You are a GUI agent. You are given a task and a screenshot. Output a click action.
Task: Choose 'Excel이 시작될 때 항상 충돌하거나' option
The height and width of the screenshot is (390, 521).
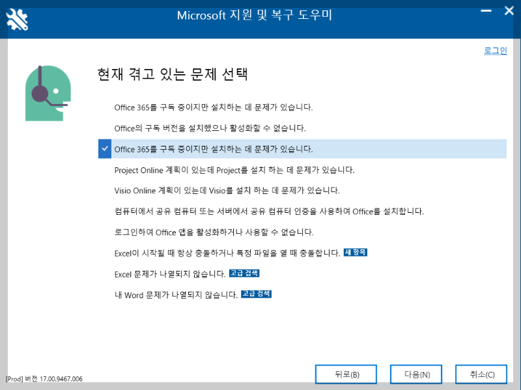227,253
